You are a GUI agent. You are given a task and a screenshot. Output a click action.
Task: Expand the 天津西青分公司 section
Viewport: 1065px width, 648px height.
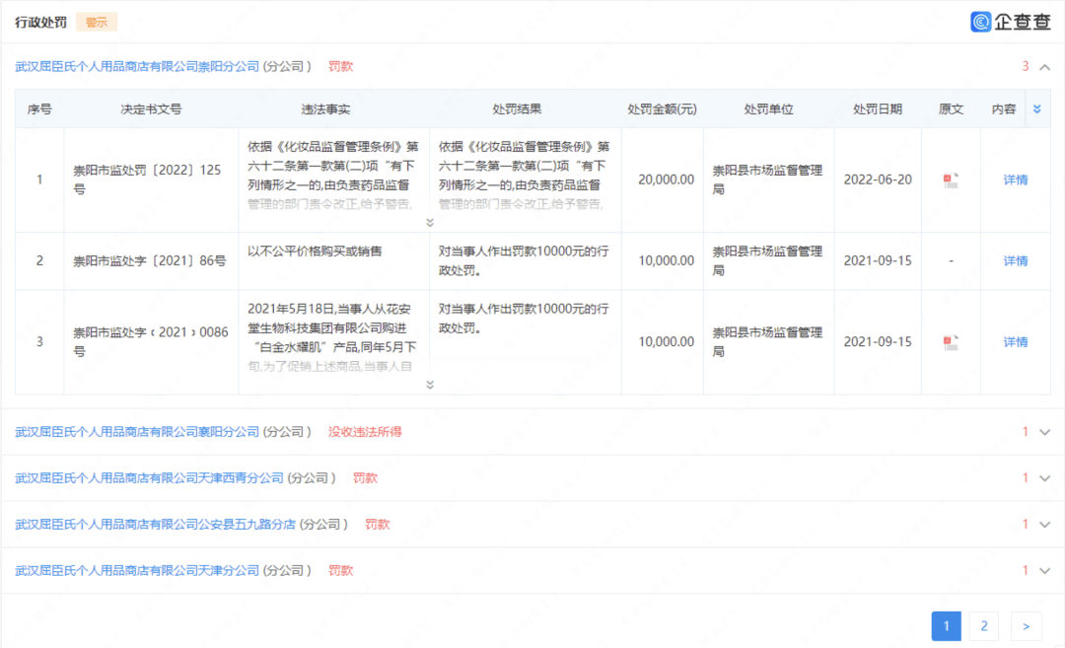pos(1045,478)
